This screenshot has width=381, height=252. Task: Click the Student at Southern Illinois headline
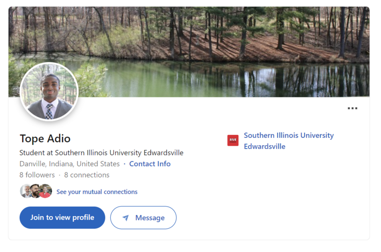click(x=101, y=153)
